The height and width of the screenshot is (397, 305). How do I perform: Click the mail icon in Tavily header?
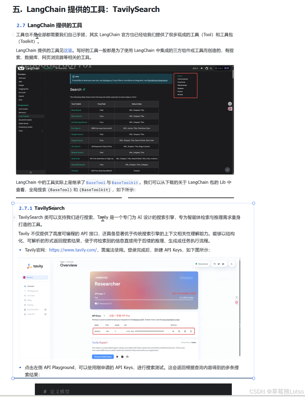tap(223, 264)
